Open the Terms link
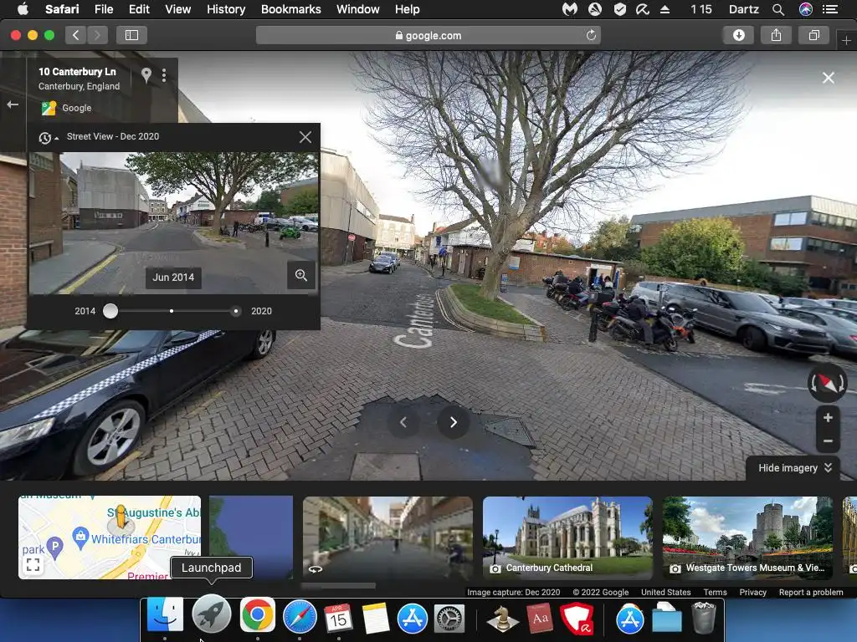Screen dimensions: 857x642 point(715,593)
